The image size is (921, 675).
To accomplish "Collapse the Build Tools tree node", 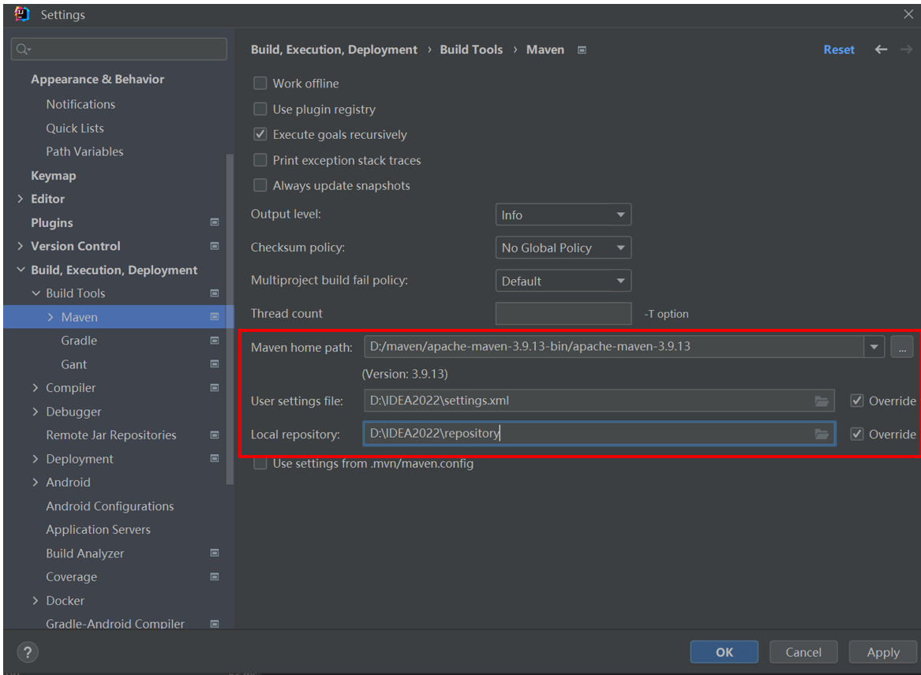I will tap(36, 293).
